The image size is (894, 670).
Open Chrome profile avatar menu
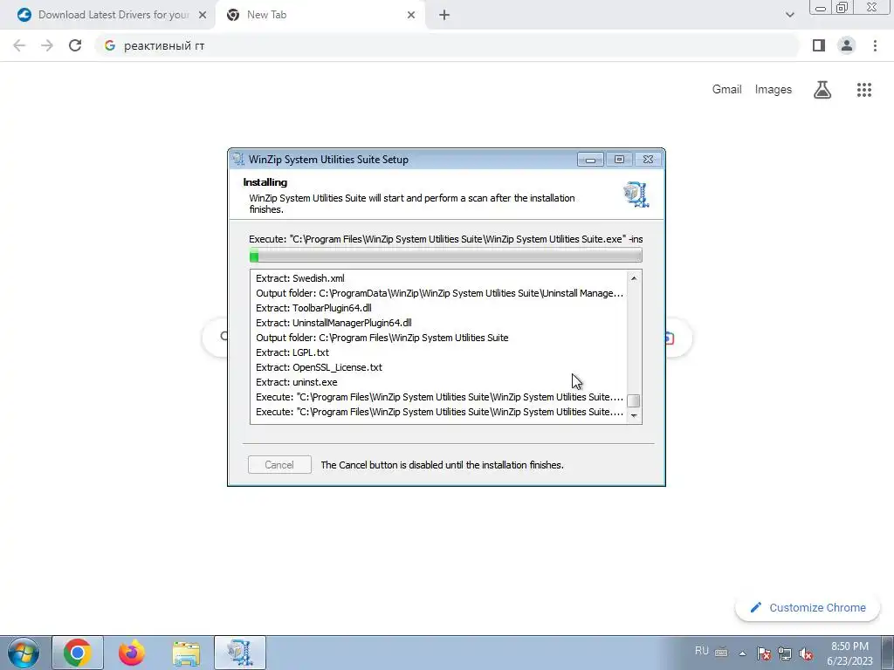(847, 45)
